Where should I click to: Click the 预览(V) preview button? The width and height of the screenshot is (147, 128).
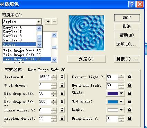tap(86, 59)
